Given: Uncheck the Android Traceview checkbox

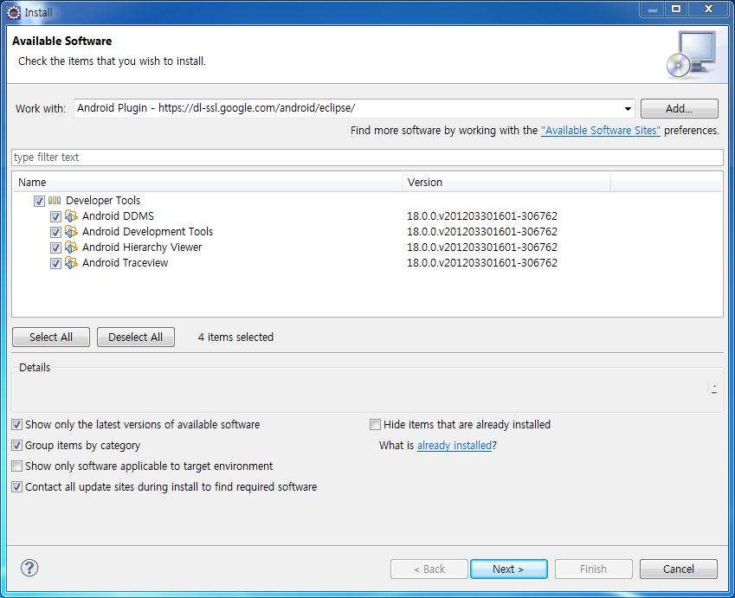Looking at the screenshot, I should (x=55, y=263).
